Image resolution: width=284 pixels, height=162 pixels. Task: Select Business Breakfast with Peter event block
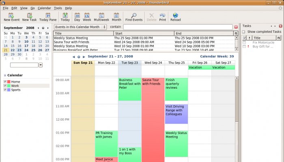tap(130, 89)
